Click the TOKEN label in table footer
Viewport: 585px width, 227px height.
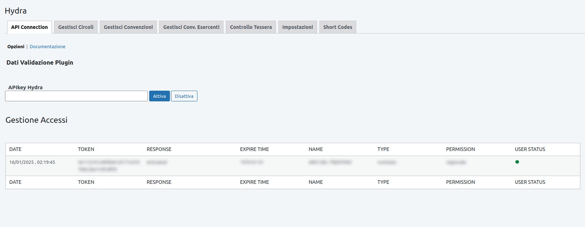click(x=86, y=182)
